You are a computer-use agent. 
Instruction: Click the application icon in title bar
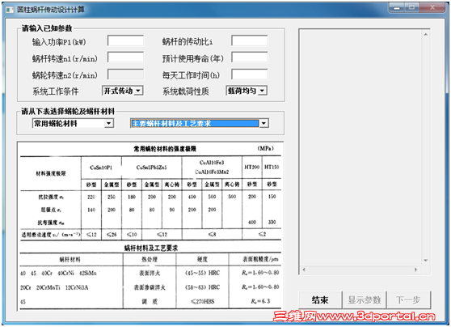click(x=10, y=10)
